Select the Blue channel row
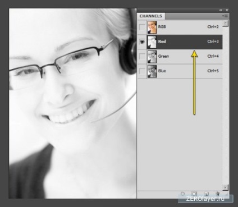The image size is (238, 207). pos(184,71)
